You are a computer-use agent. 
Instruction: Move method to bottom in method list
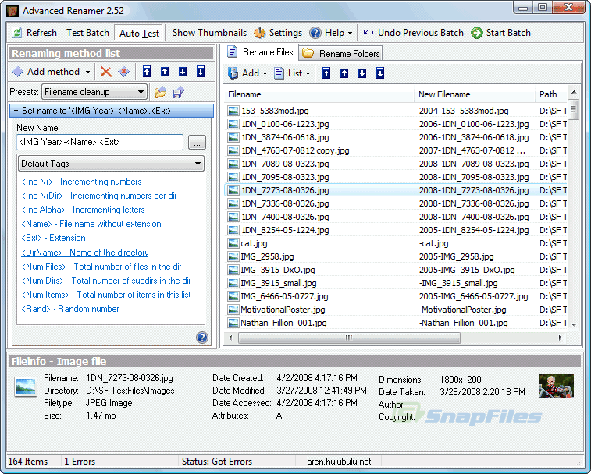(x=201, y=72)
